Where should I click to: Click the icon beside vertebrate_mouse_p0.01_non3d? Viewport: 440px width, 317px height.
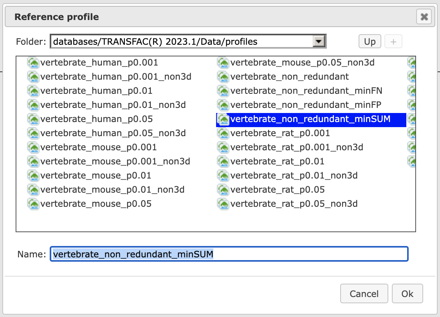pos(33,190)
